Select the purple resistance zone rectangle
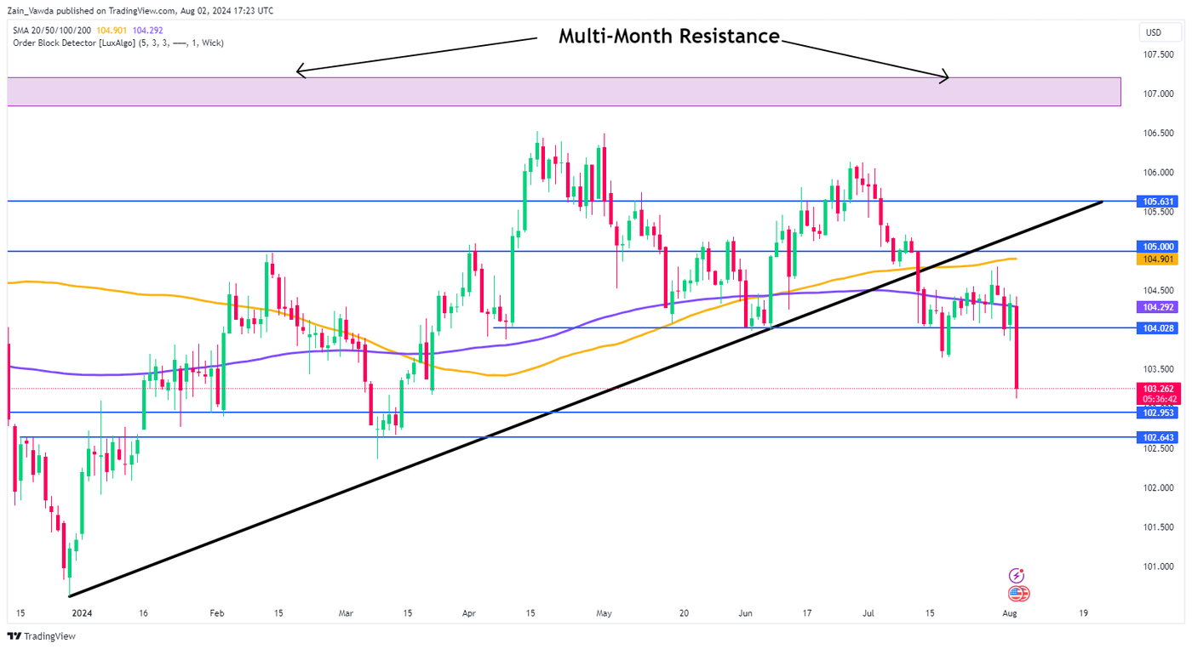This screenshot has height=649, width=1192. tap(562, 92)
